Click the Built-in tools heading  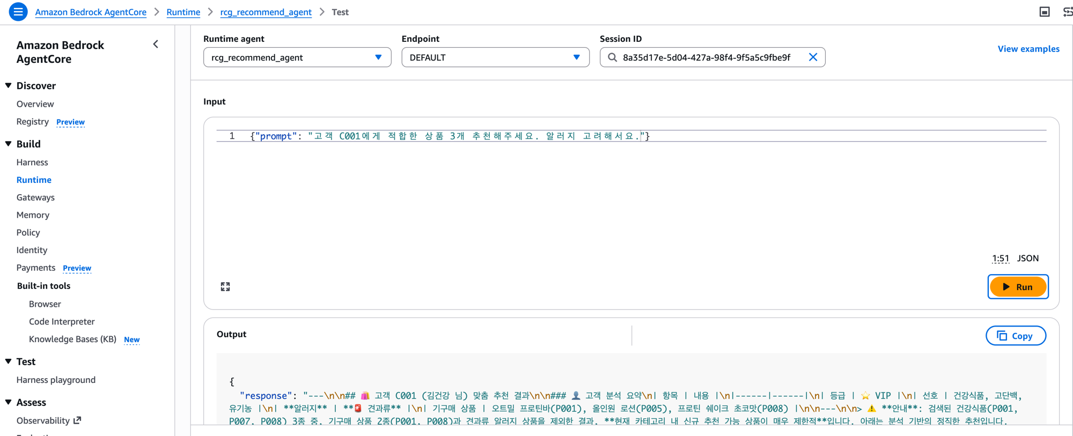point(43,286)
